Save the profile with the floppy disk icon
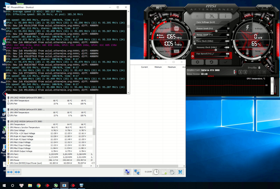Image resolution: width=280 pixels, height=189 pixels. point(264,72)
